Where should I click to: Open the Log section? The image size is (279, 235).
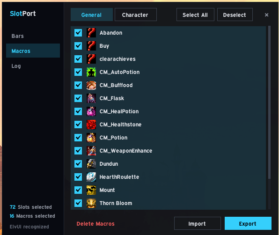click(x=33, y=66)
